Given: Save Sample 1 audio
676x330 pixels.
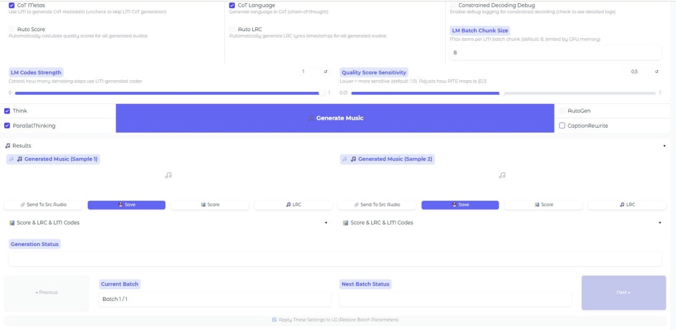Looking at the screenshot, I should [x=126, y=205].
